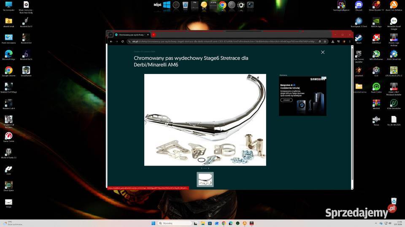Open Recycle Bin in the top dock
Image resolution: width=405 pixels, height=227 pixels.
[x=185, y=5]
